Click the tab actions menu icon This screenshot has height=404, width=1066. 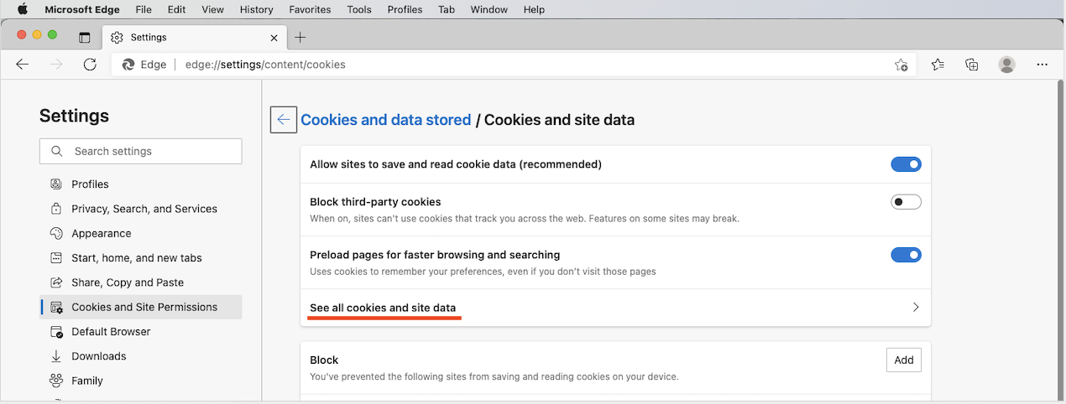click(84, 37)
